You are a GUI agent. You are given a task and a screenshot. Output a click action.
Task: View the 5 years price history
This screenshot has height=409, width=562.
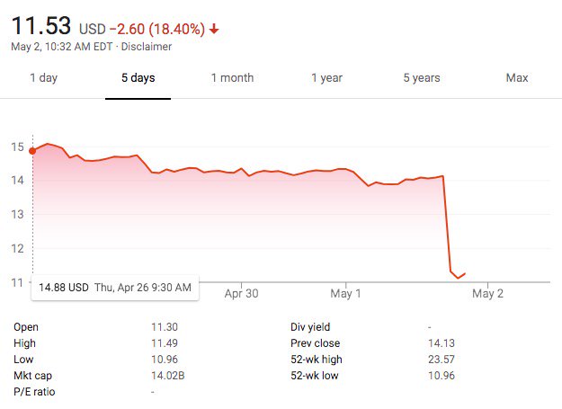coord(421,78)
